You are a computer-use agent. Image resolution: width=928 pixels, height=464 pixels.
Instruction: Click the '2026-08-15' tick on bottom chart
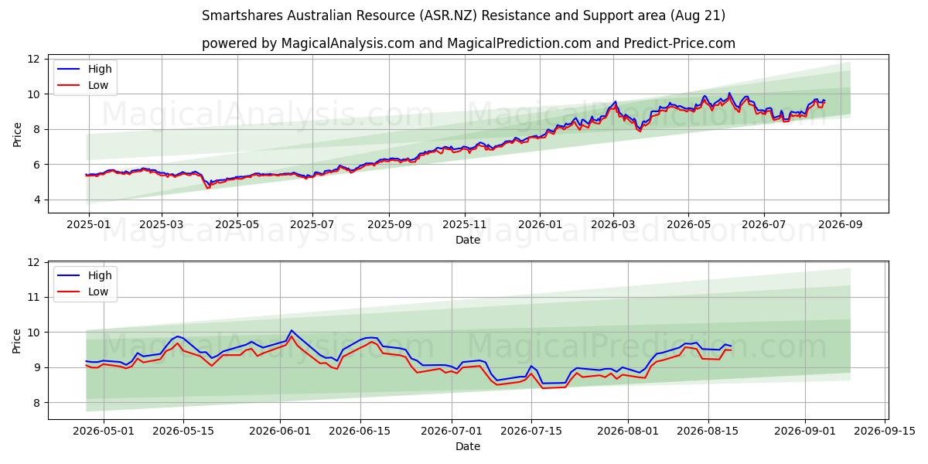point(709,432)
